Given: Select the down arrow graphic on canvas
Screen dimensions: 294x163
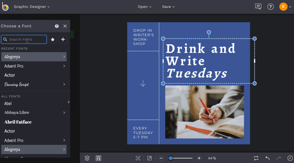Looking at the screenshot, I should 143,83.
